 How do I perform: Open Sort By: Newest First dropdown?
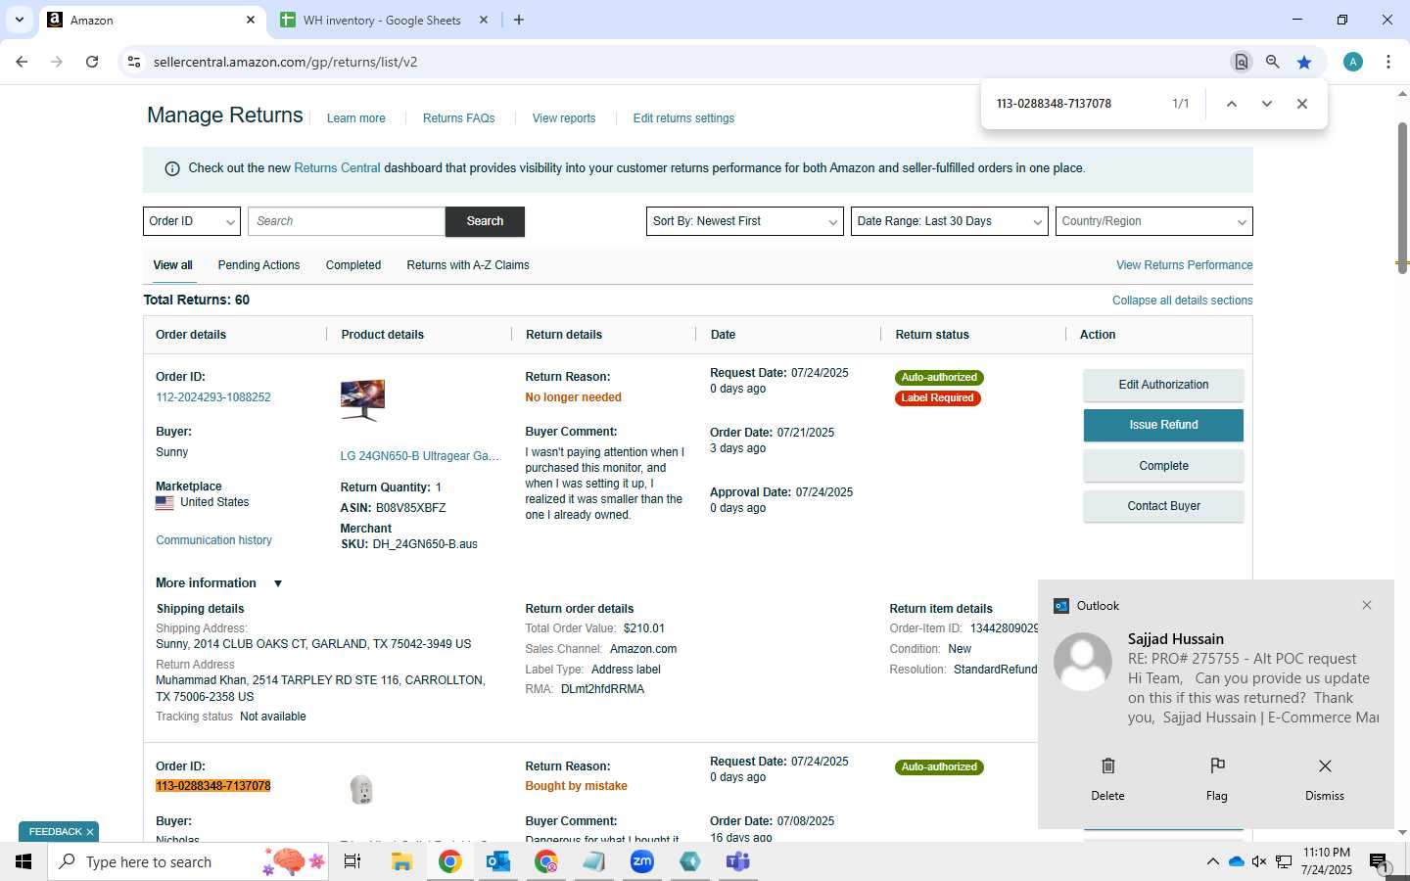point(745,221)
